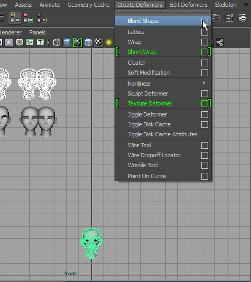Expand the hidden menus double chevron
The image size is (251, 282).
(x=246, y=4)
